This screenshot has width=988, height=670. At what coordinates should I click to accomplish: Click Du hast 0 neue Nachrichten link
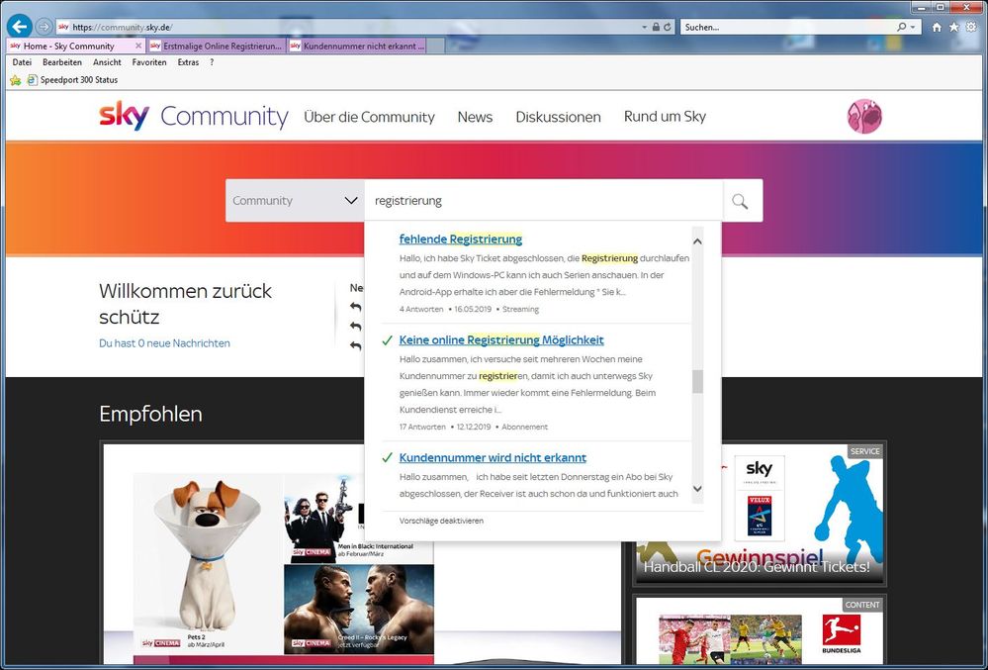164,343
